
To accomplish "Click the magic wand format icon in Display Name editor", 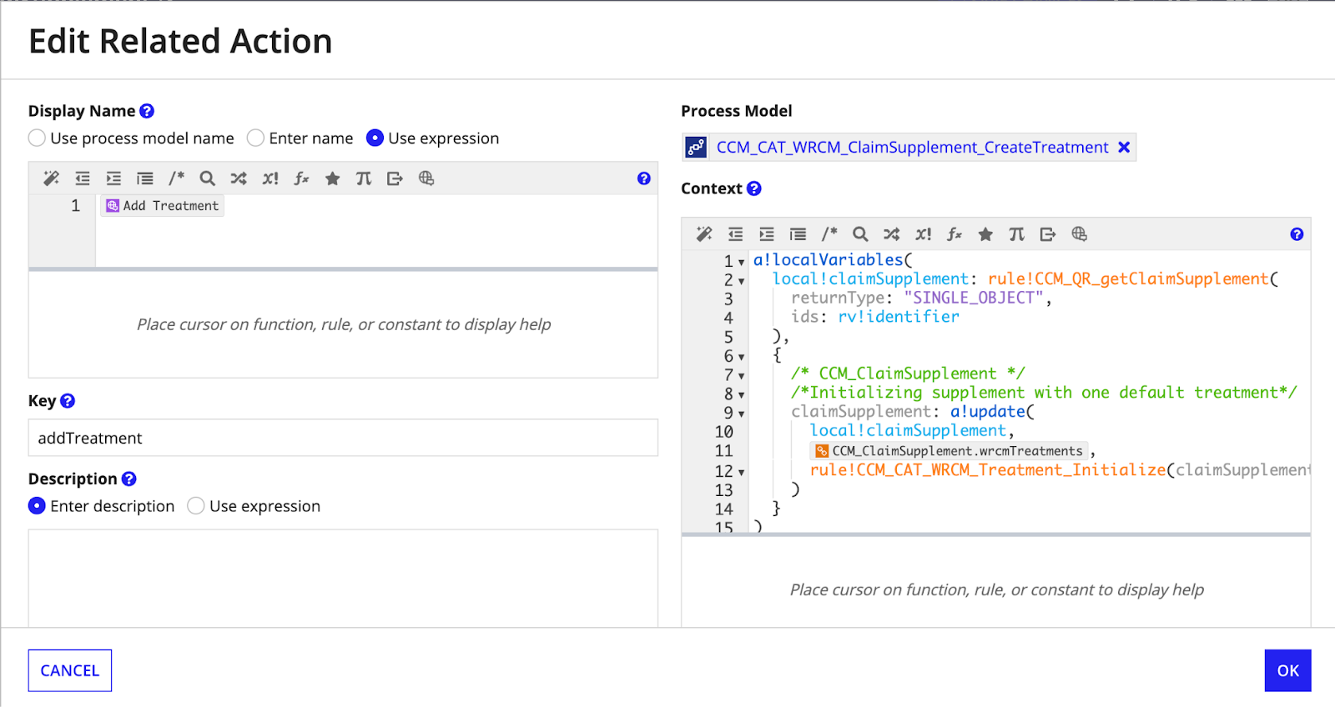I will pos(51,178).
